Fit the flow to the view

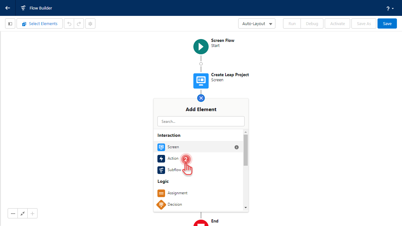22,213
